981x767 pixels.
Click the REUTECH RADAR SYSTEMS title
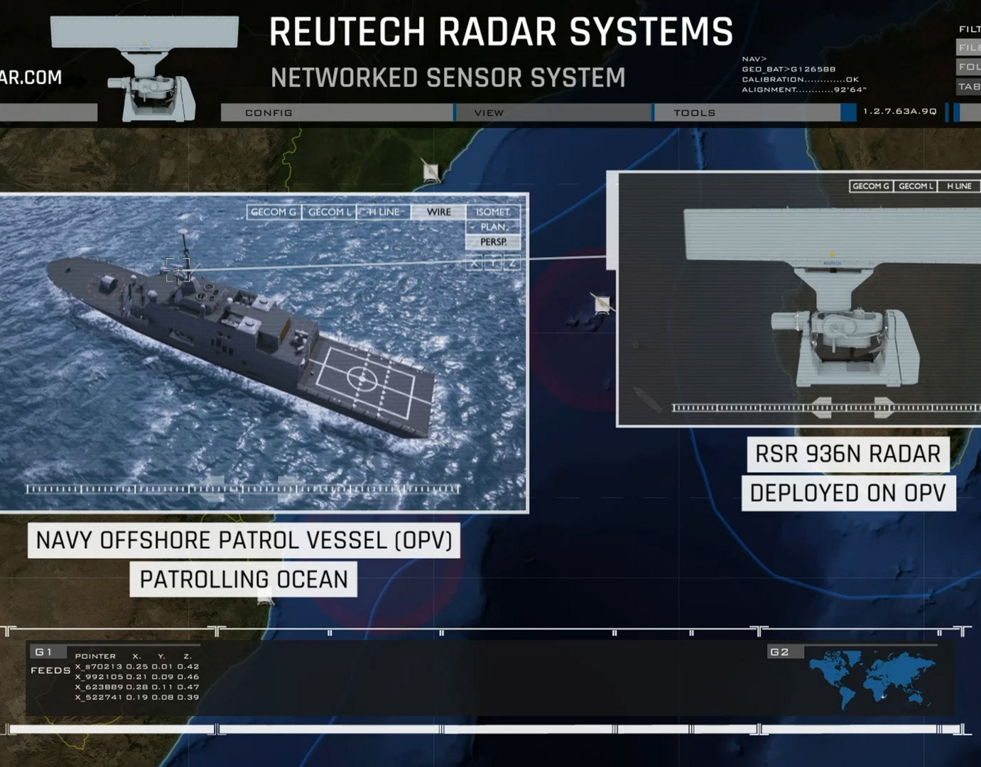501,32
